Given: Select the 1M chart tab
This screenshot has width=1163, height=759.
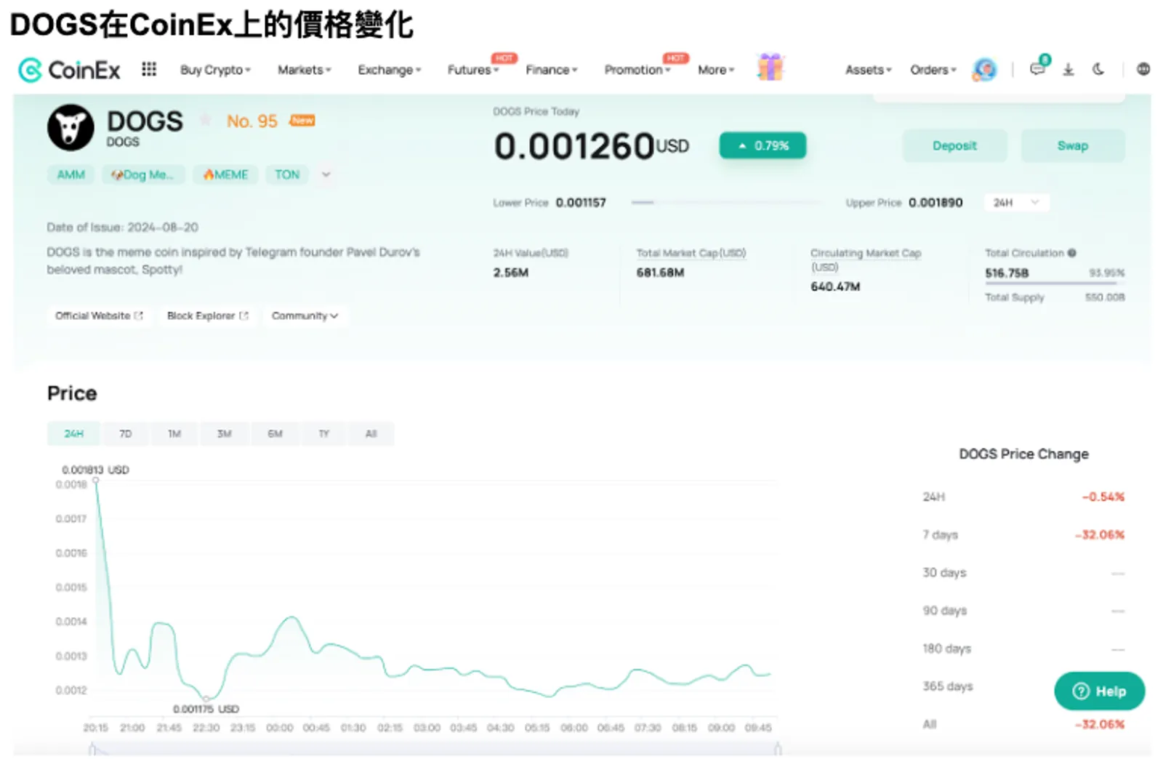Looking at the screenshot, I should (174, 433).
